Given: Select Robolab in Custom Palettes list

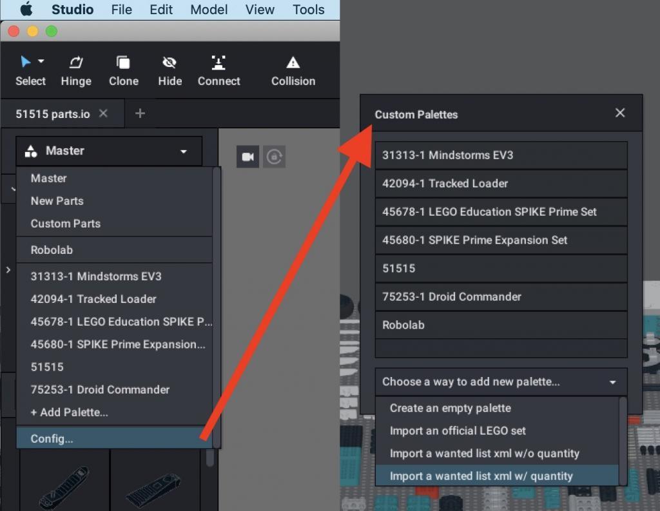Looking at the screenshot, I should [501, 325].
